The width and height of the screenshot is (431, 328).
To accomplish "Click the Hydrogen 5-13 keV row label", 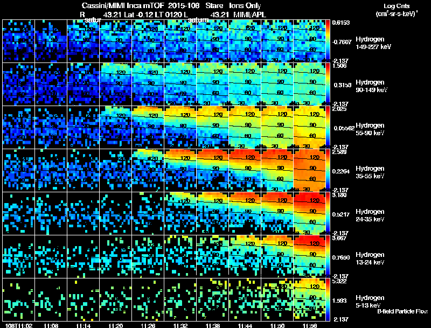I will pos(370,302).
